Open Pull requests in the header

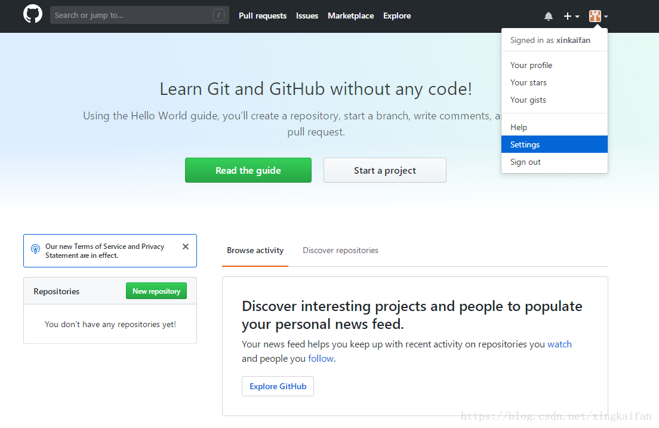(263, 16)
